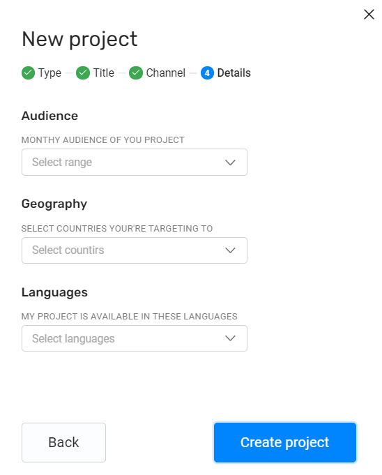Go to the Channel step label
Screen dimensions: 382x475
(166, 73)
